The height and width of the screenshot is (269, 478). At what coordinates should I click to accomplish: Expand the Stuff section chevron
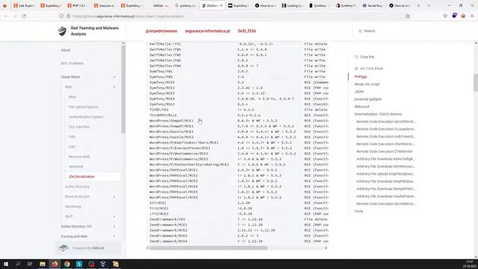tap(114, 217)
